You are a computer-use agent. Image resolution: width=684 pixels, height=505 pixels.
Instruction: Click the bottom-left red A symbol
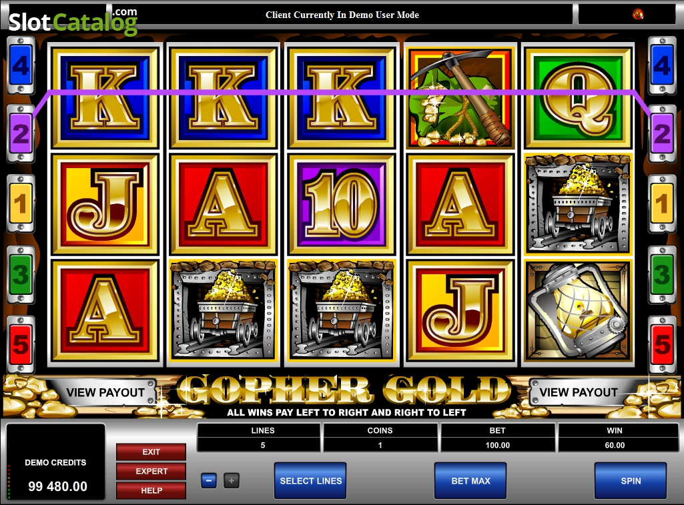pos(105,311)
